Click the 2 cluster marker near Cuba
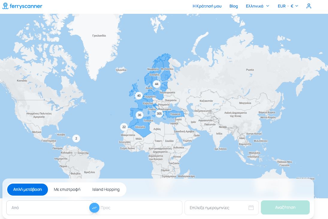The image size is (328, 219). [x=76, y=139]
